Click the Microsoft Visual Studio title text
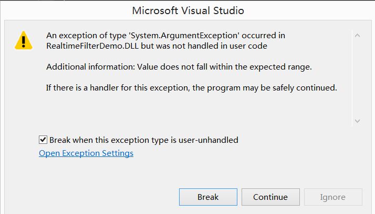This screenshot has height=214, width=375. (188, 10)
